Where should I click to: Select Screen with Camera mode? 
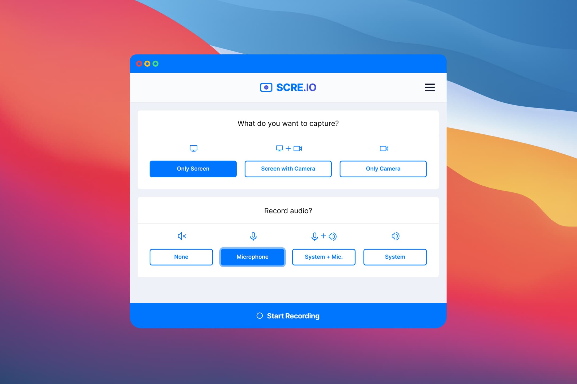point(288,169)
